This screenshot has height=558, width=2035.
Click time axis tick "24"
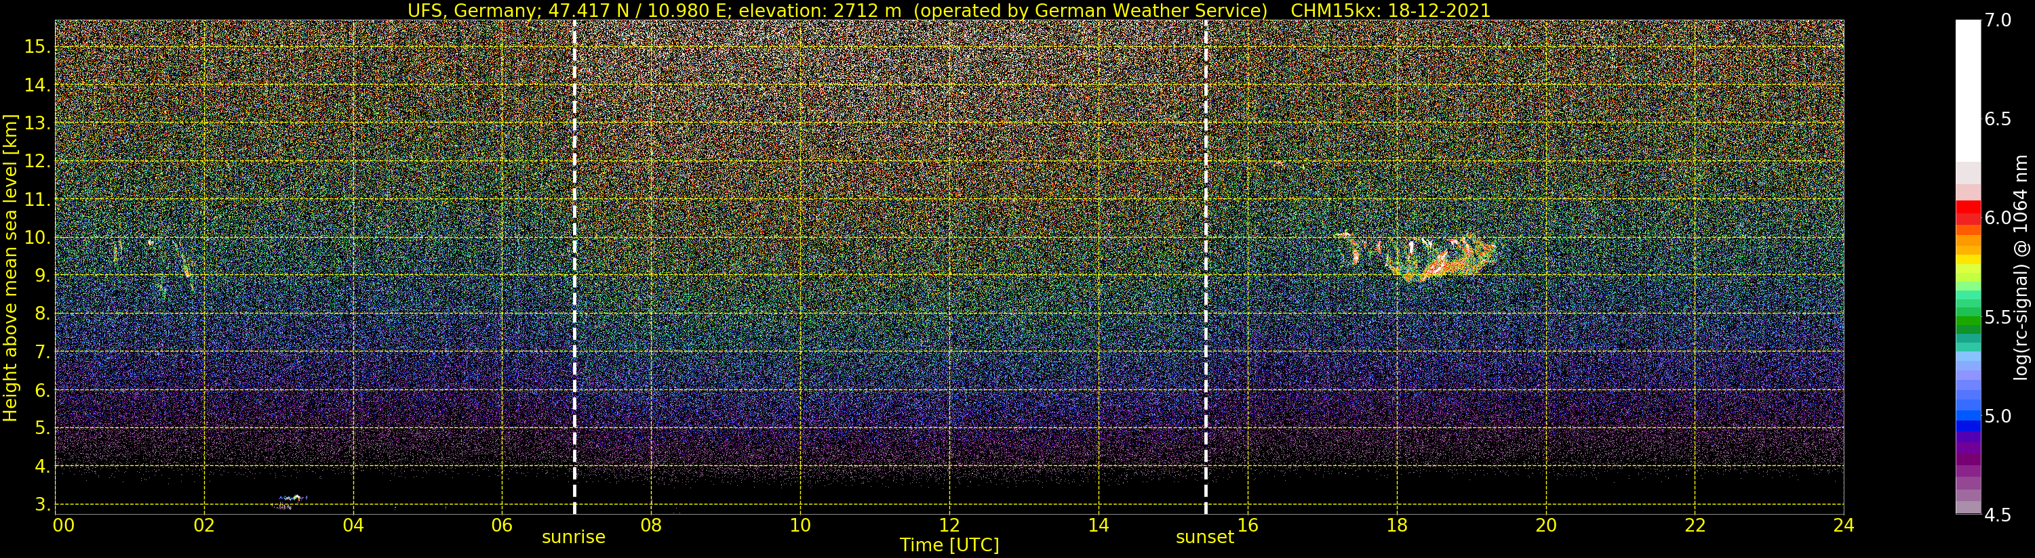[x=1844, y=525]
